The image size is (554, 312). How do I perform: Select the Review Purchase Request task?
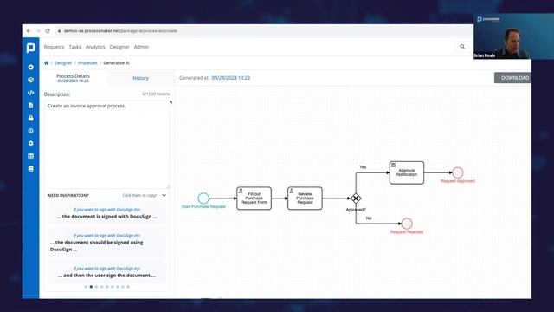click(305, 198)
